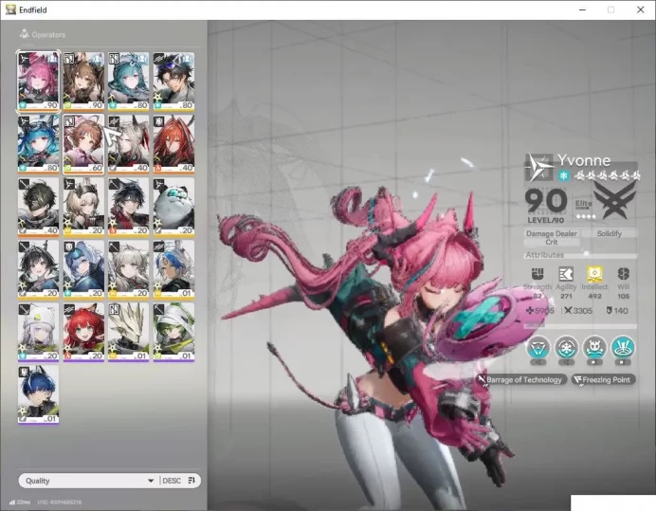Click the sort direction arrows icon

[x=191, y=481]
